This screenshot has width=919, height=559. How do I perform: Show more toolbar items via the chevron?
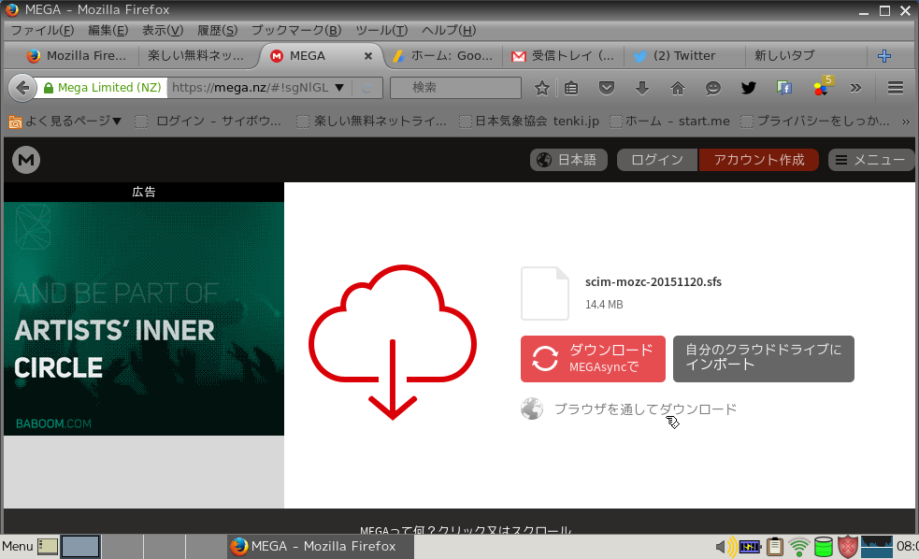coord(855,88)
